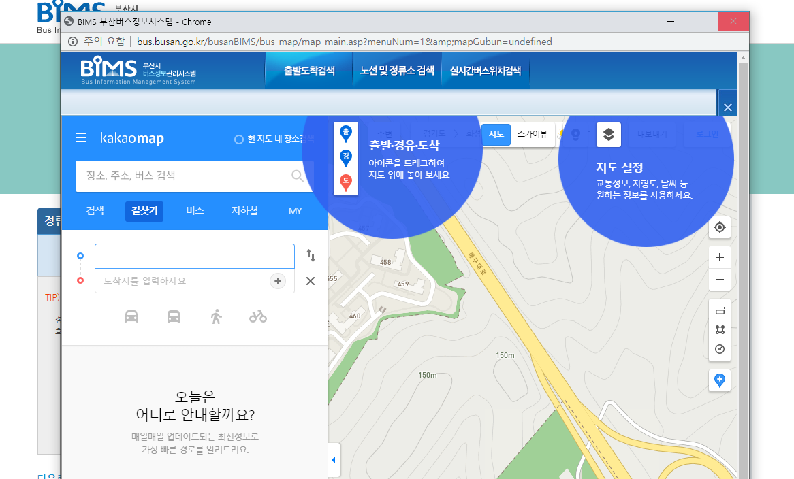Select walking route mode

pos(217,316)
